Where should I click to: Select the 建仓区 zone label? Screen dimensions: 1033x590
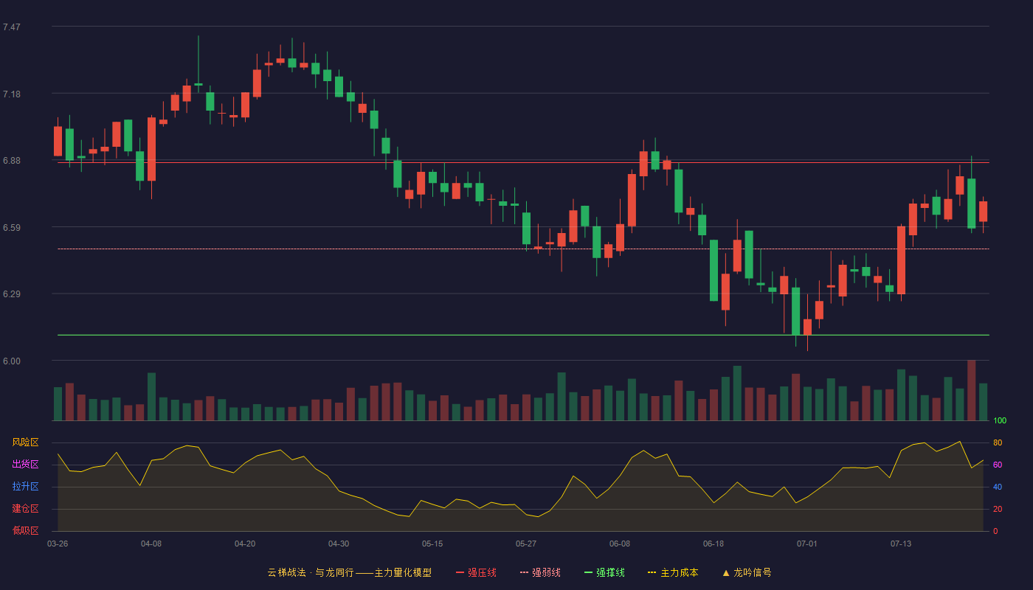[25, 509]
